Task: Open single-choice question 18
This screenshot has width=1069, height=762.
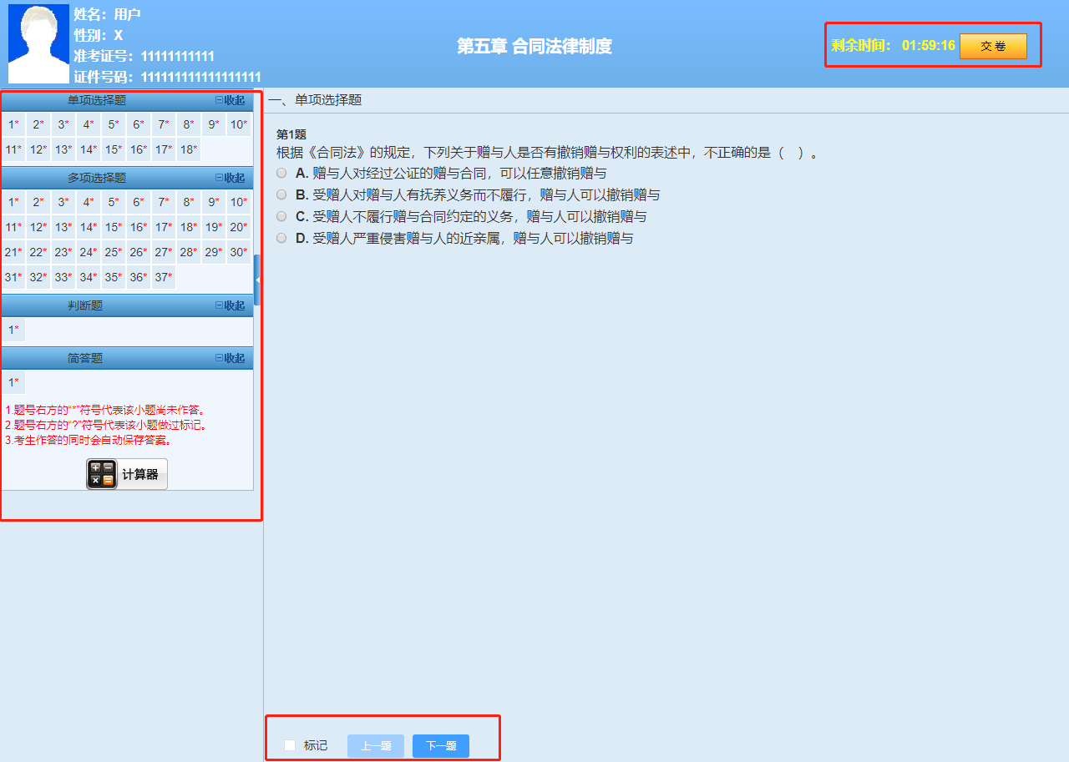Action: (187, 149)
